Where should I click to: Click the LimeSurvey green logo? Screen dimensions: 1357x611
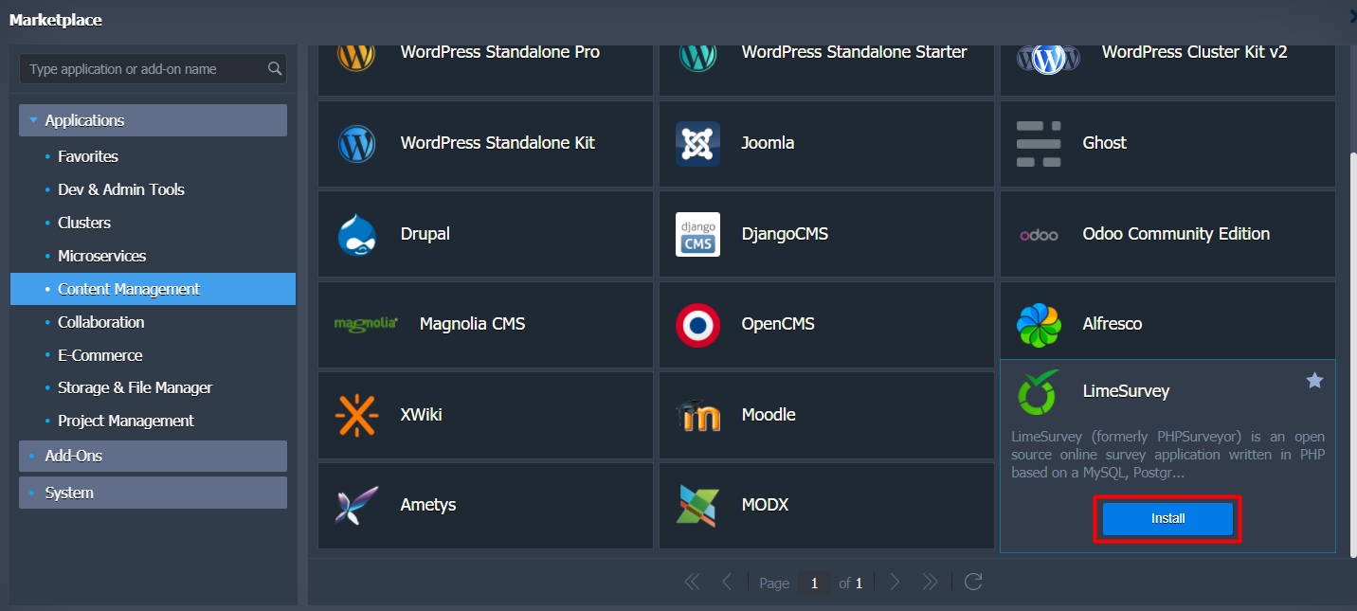1039,392
